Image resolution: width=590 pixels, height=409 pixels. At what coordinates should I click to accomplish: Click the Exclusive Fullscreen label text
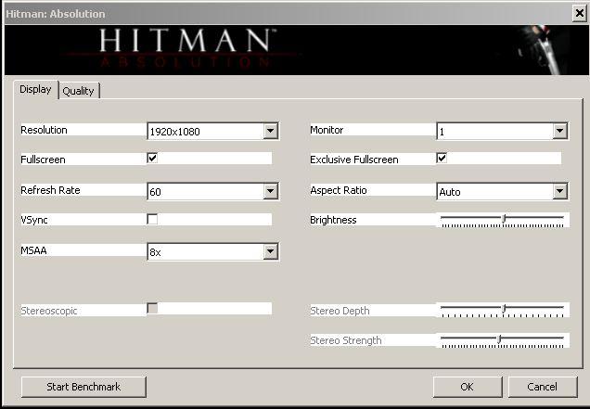coord(354,160)
